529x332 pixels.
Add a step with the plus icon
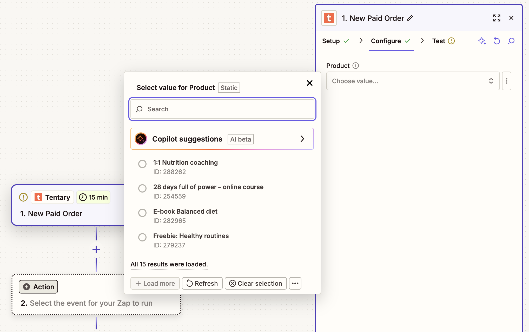[x=96, y=249]
